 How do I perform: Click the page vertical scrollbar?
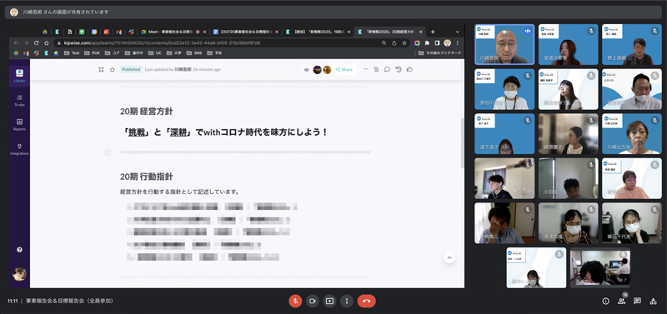[463, 142]
